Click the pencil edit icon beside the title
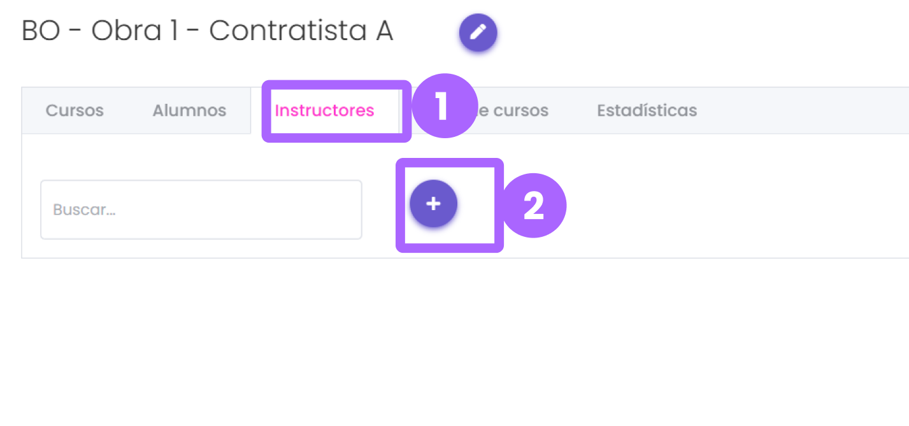909x426 pixels. [478, 32]
